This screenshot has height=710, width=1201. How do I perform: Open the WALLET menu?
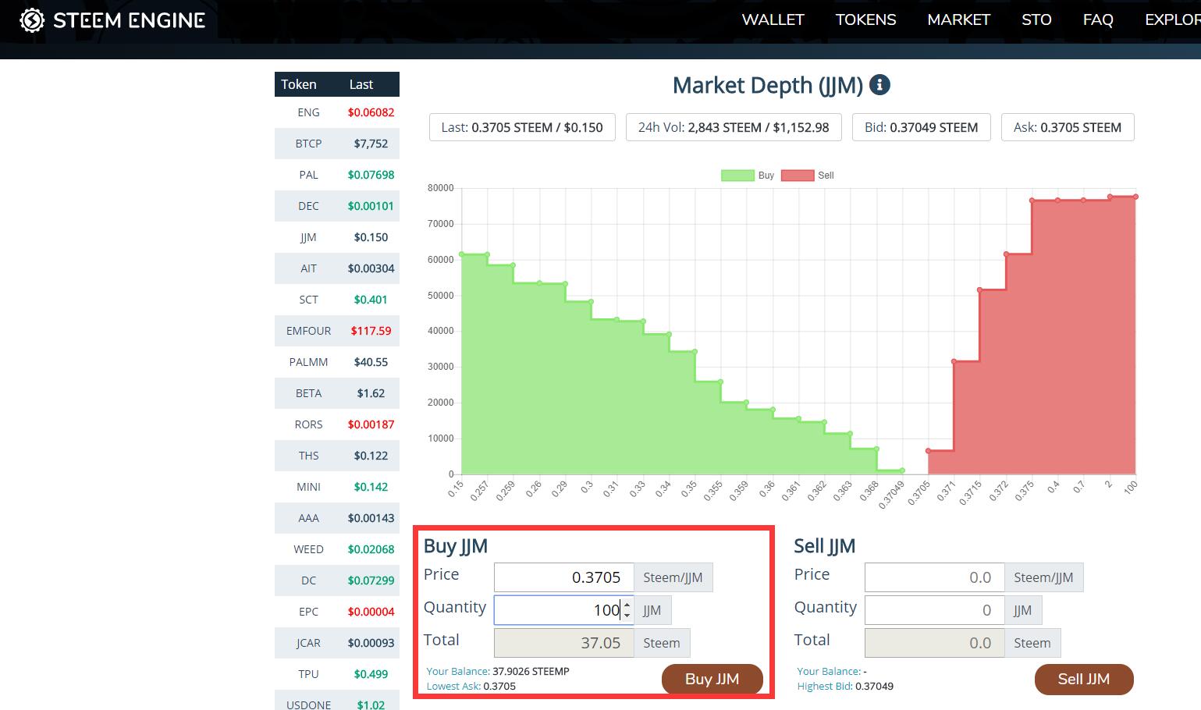click(773, 20)
